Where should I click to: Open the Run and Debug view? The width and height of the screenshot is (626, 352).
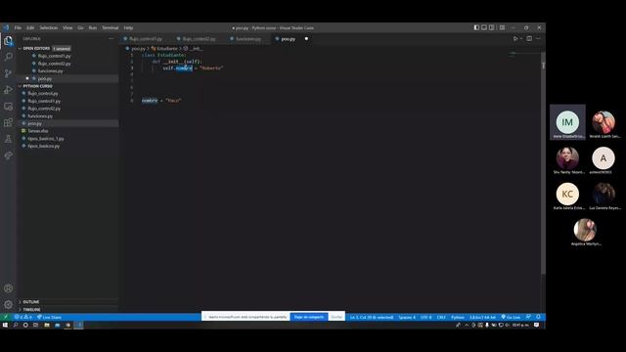[8, 90]
